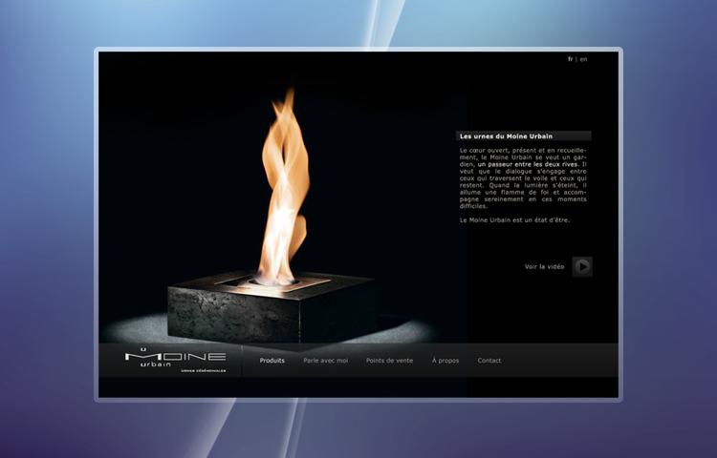Viewport: 717px width, 458px height.
Task: Open the "Points de vente" section
Action: click(390, 361)
